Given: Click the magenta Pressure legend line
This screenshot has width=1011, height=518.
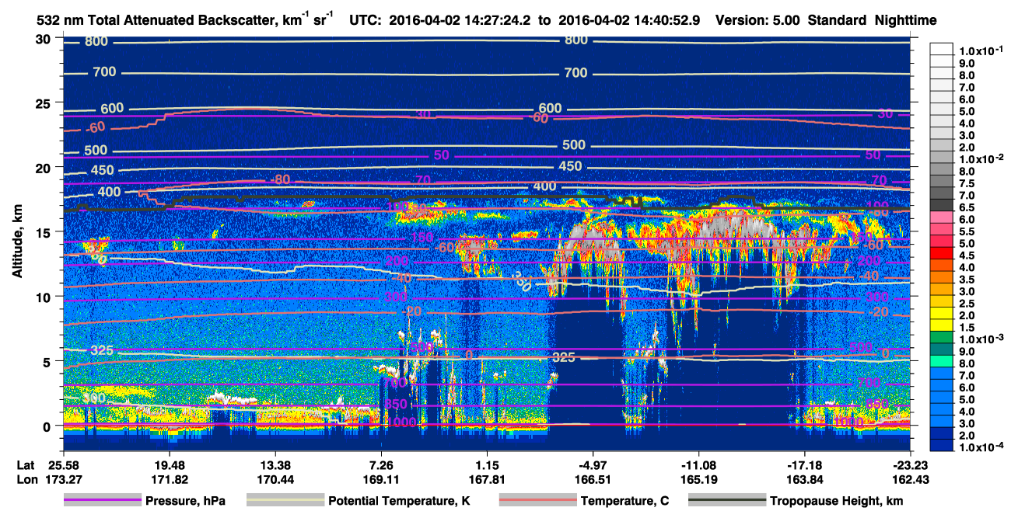Looking at the screenshot, I should 102,501.
